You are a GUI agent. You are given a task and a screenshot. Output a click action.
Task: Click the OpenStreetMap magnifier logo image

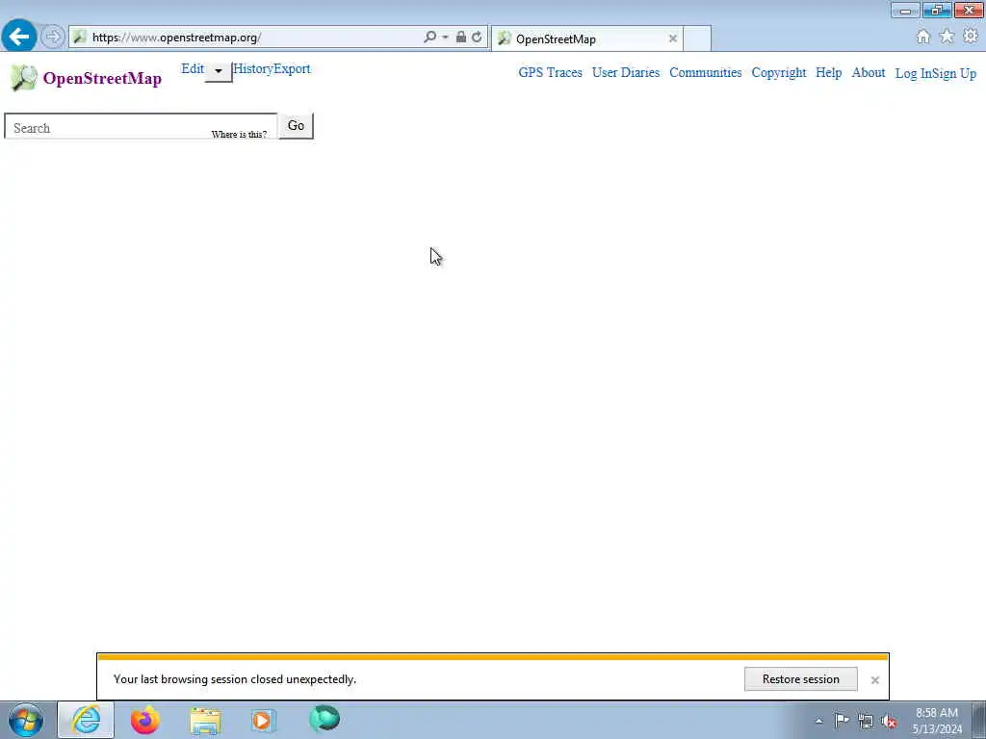point(24,78)
